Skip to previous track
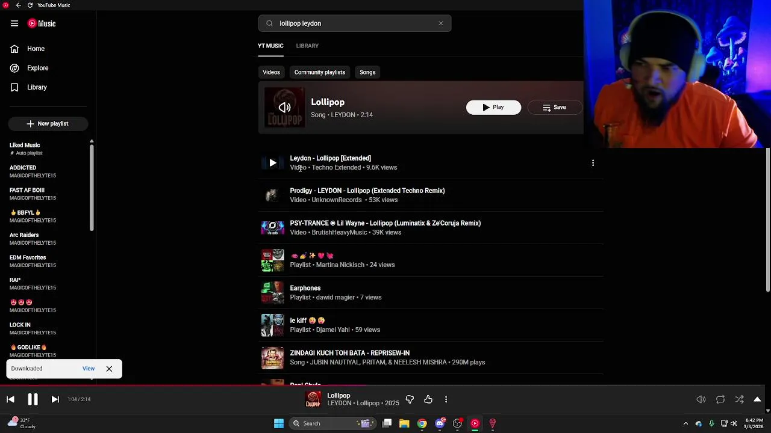Image resolution: width=771 pixels, height=433 pixels. 10,399
